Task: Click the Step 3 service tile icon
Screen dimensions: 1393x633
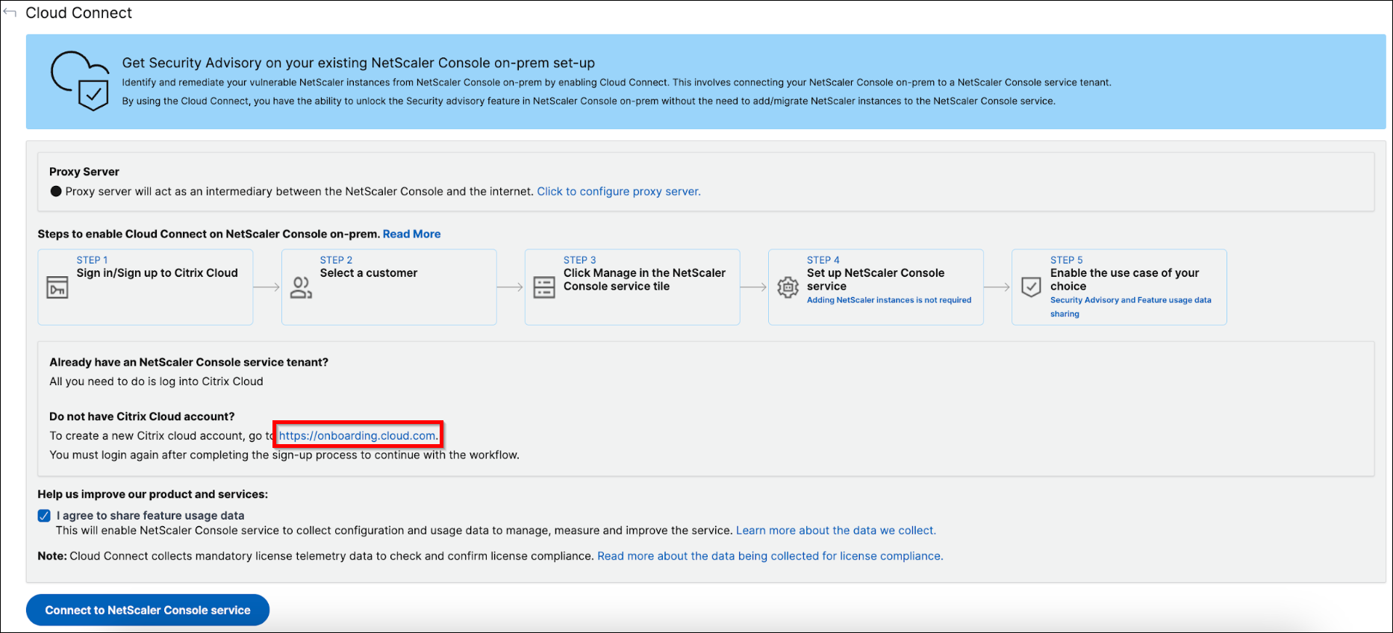Action: (544, 287)
